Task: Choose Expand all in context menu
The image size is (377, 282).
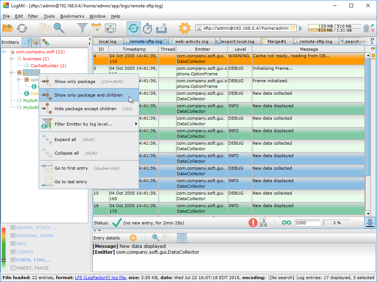Action: [89, 140]
